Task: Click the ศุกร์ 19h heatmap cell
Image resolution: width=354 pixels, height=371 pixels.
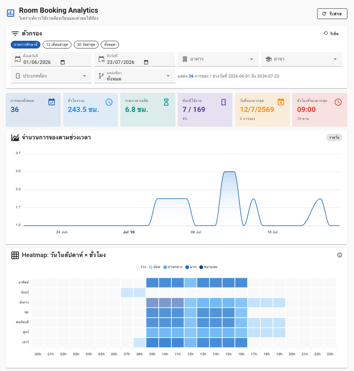Action: click(279, 333)
